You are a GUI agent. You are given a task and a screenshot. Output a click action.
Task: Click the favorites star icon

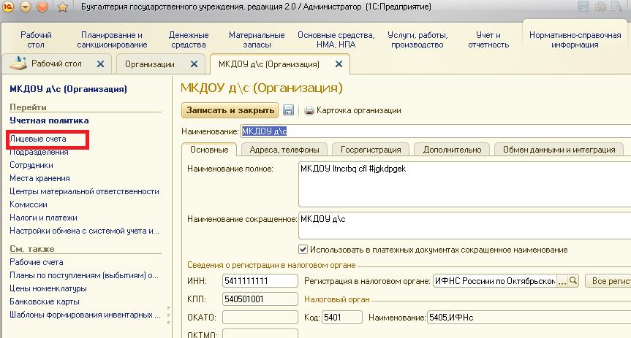pyautogui.click(x=63, y=7)
